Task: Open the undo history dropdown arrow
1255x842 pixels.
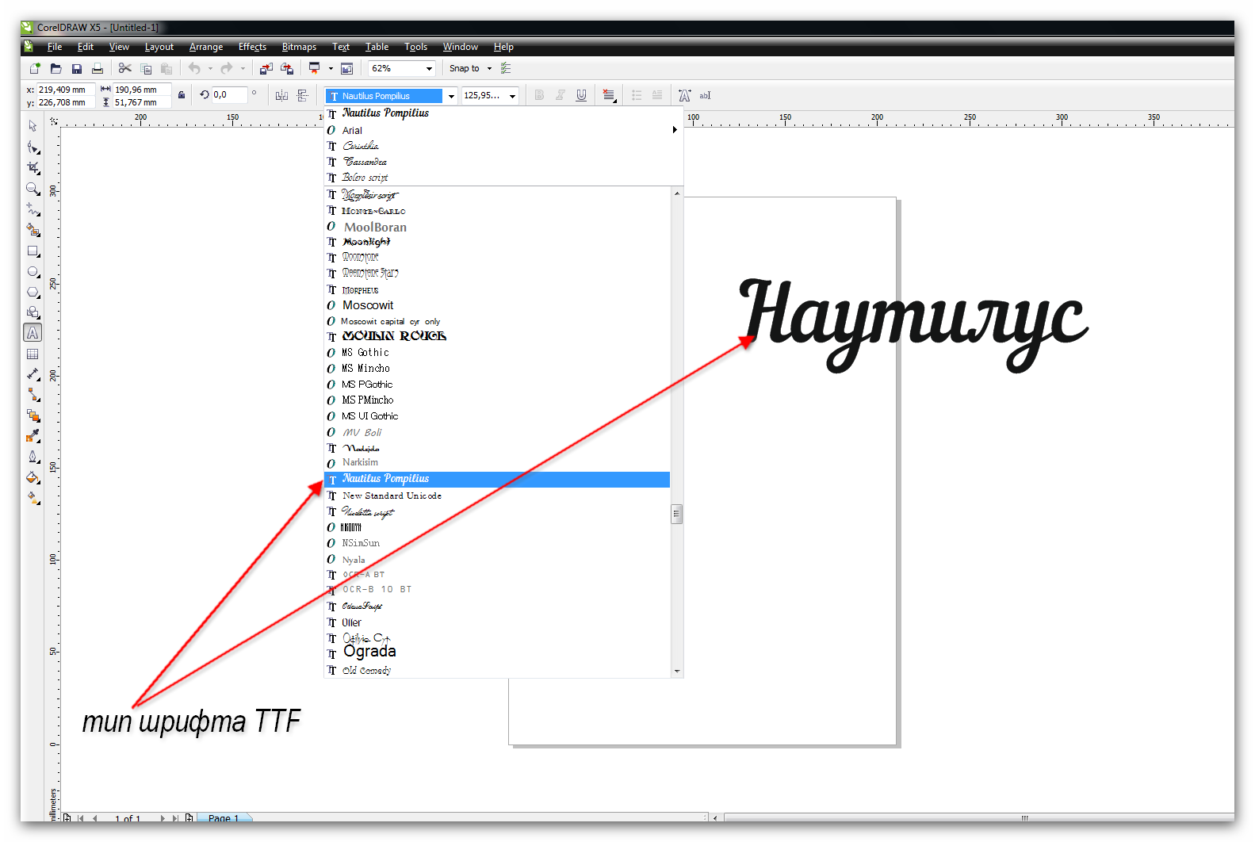Action: click(x=210, y=69)
